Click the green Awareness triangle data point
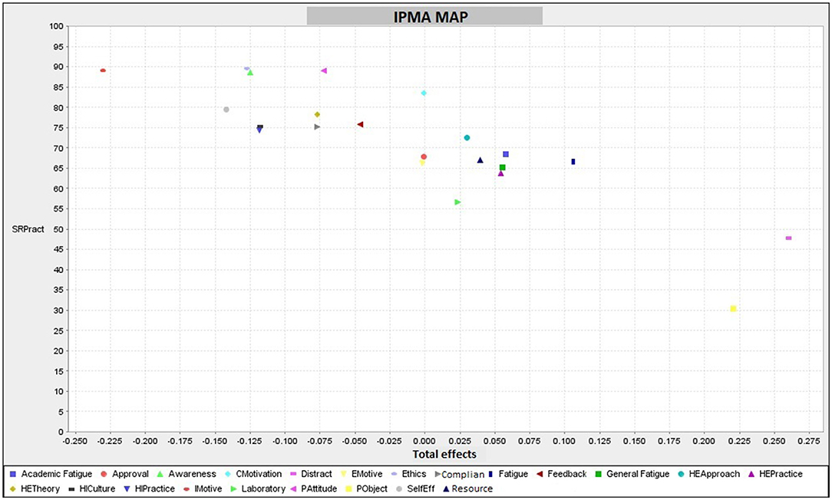Image resolution: width=832 pixels, height=500 pixels. [250, 73]
